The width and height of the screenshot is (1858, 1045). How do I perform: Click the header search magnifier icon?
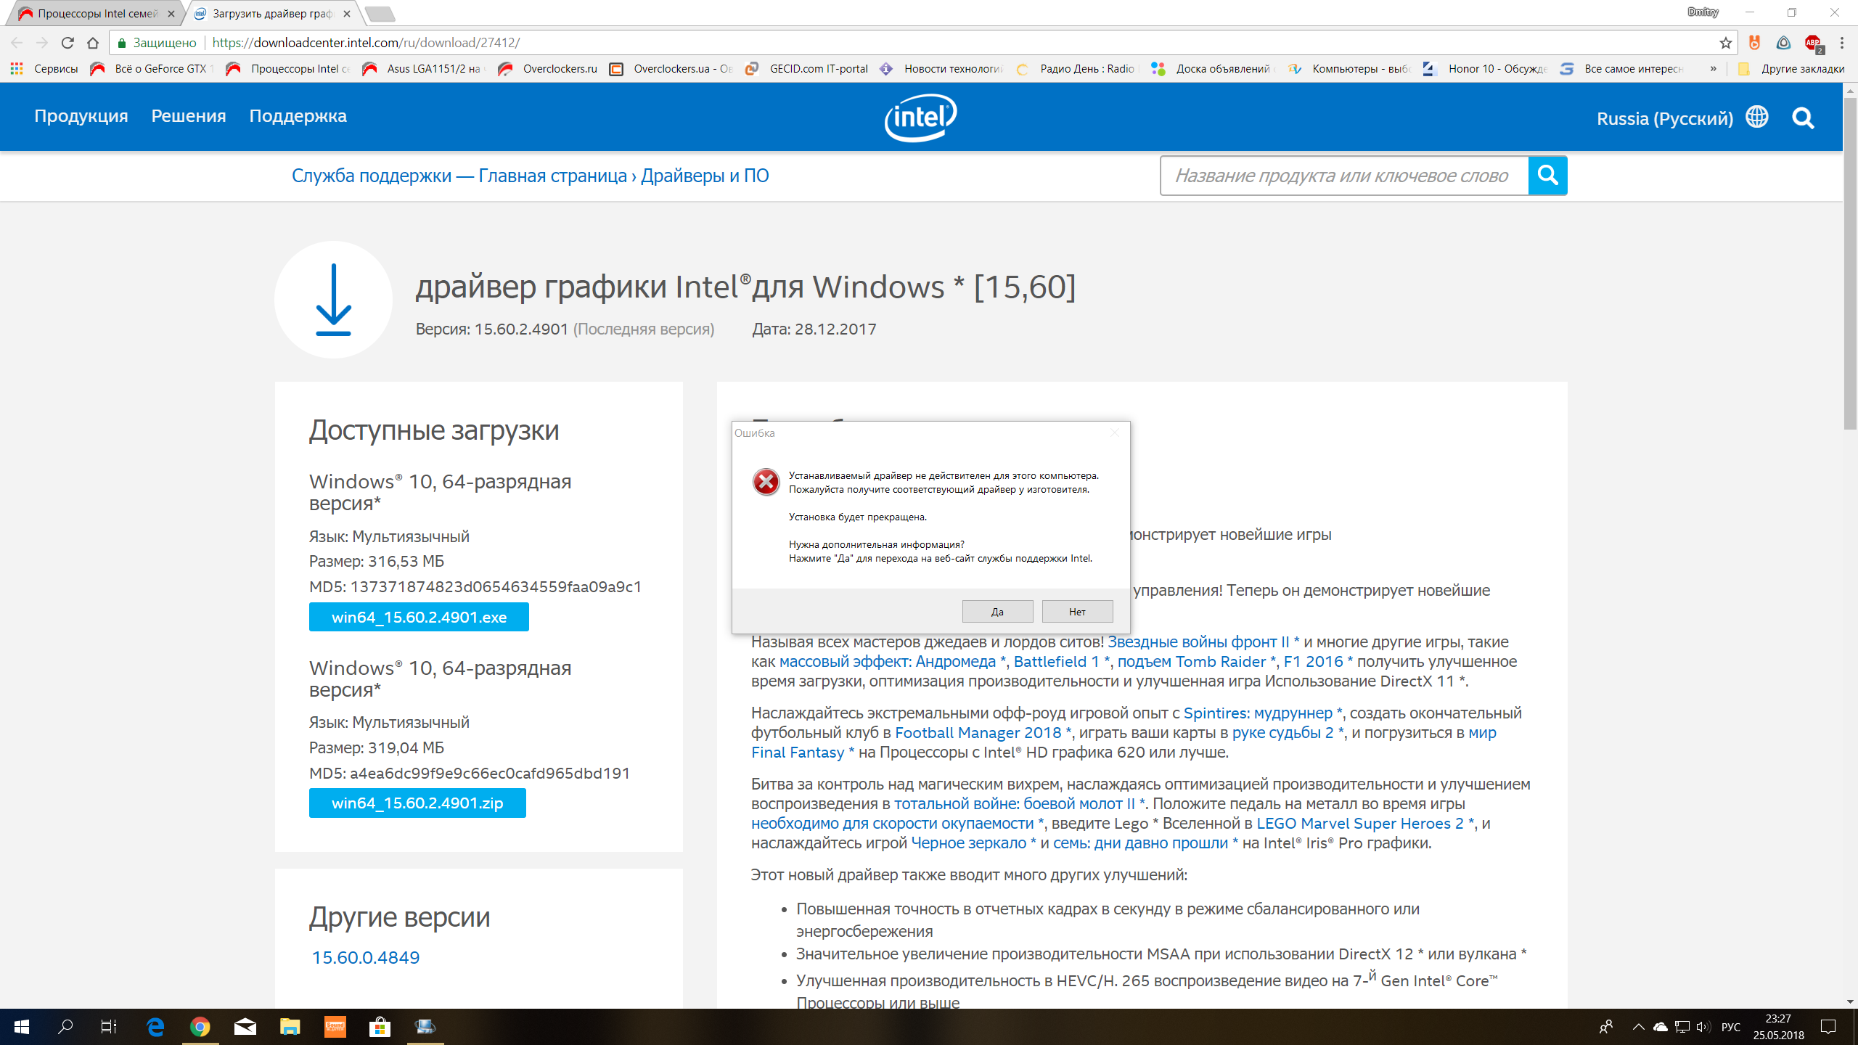coord(1803,118)
